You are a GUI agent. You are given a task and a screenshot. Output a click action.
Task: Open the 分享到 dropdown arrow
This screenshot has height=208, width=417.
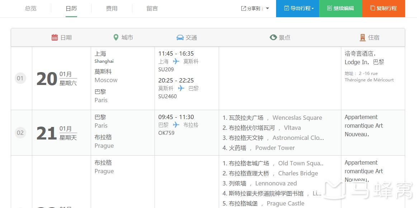pyautogui.click(x=267, y=9)
